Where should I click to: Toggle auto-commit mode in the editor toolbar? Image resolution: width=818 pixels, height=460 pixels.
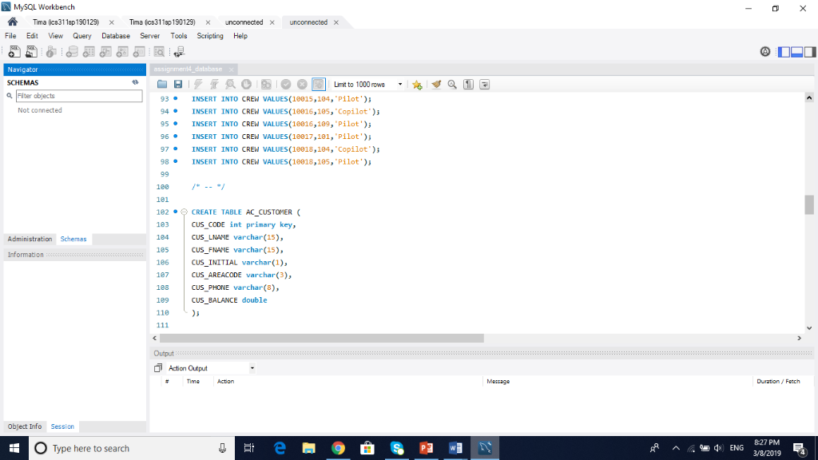[x=317, y=84]
